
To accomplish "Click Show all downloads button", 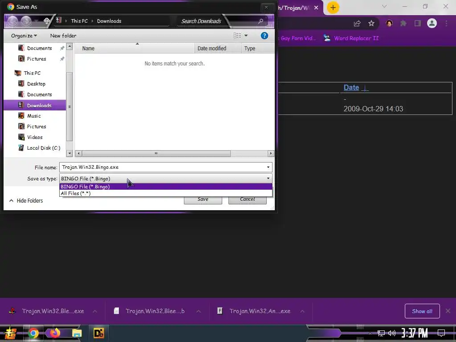I will click(422, 311).
